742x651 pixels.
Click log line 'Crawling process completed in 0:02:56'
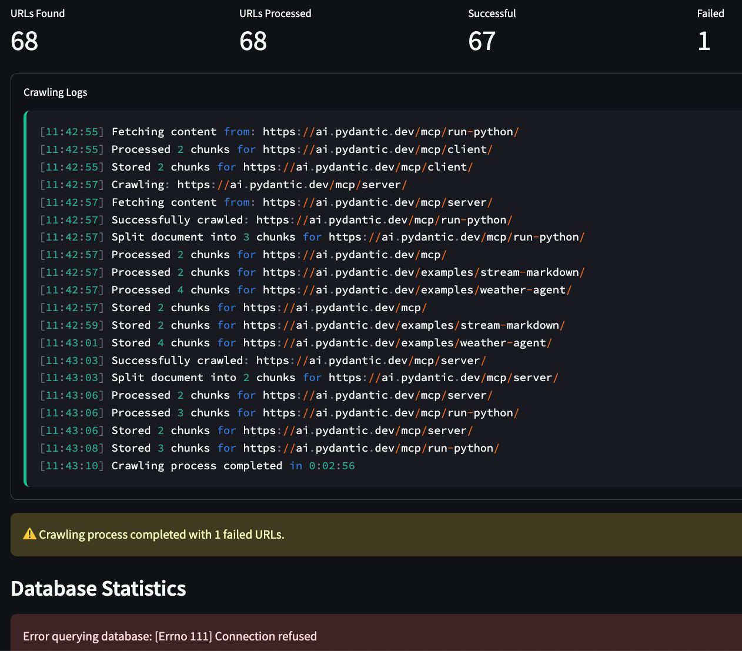(x=198, y=466)
